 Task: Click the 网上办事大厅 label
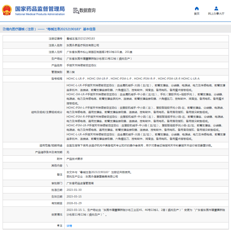point(216,14)
